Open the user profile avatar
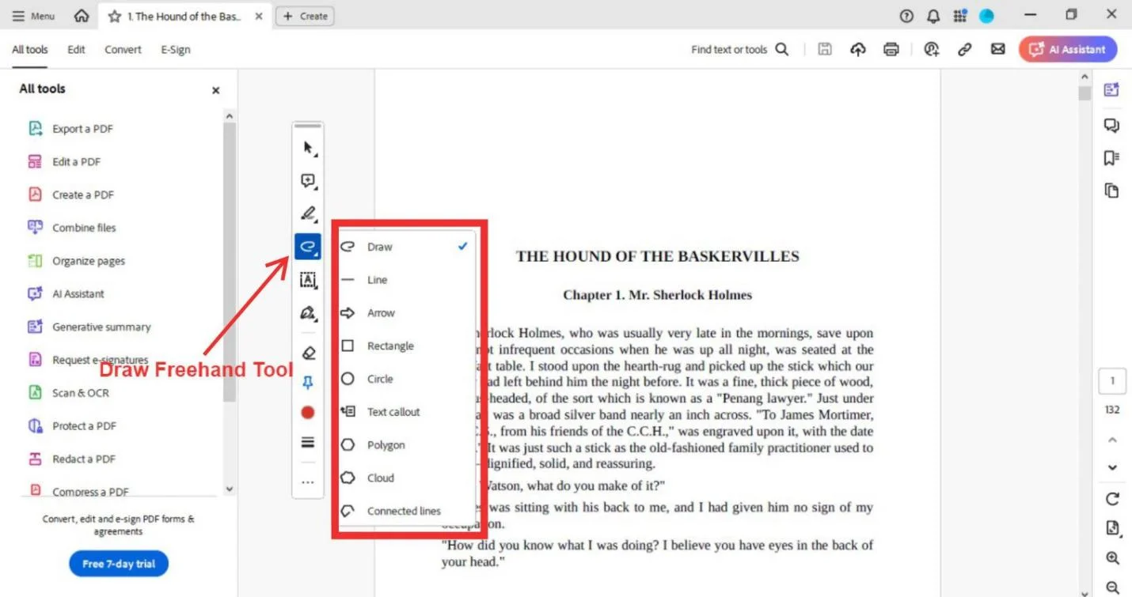The height and width of the screenshot is (597, 1132). tap(986, 16)
